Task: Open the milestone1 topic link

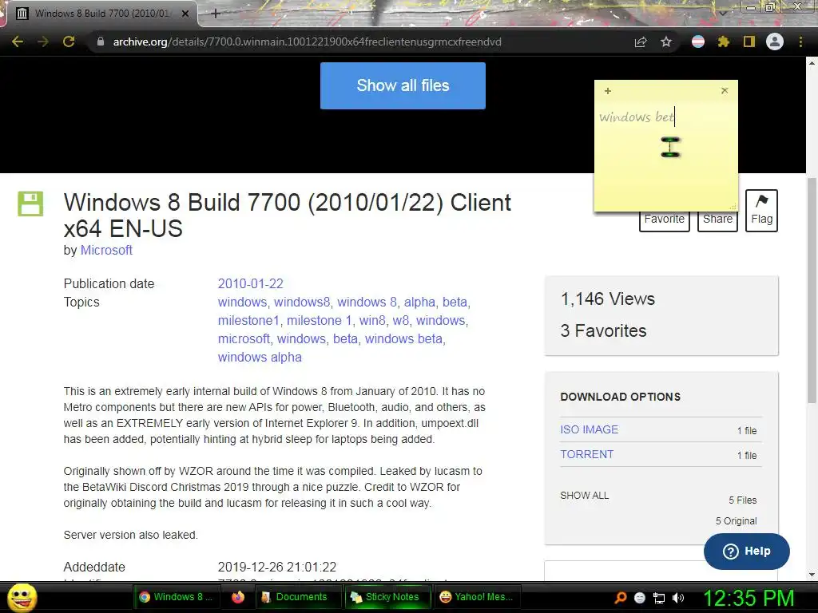Action: point(248,321)
